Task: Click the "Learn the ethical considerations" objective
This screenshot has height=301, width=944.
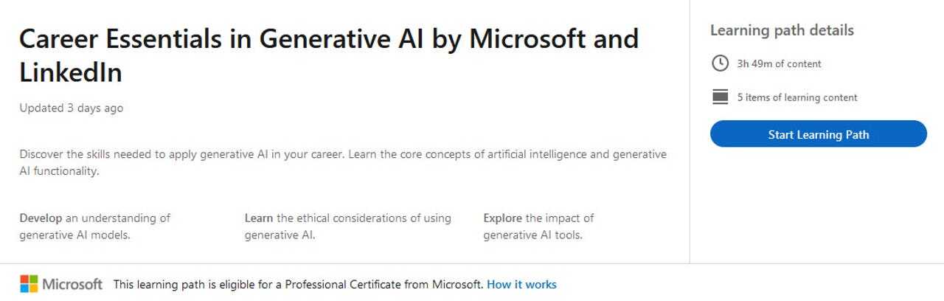Action: point(347,226)
